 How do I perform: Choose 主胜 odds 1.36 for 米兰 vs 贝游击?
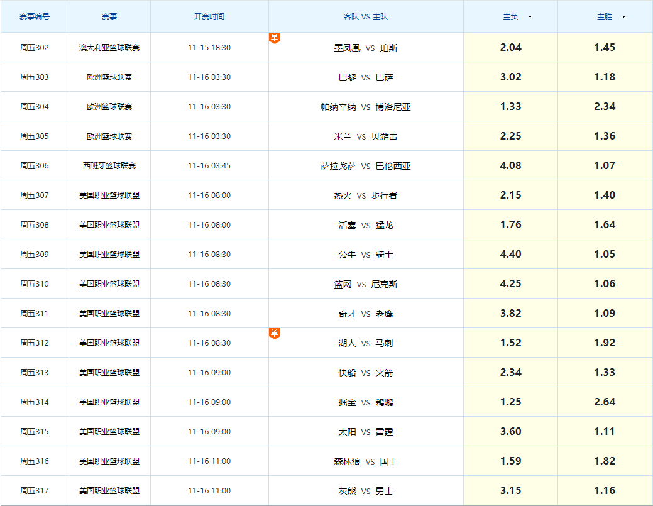click(x=605, y=136)
